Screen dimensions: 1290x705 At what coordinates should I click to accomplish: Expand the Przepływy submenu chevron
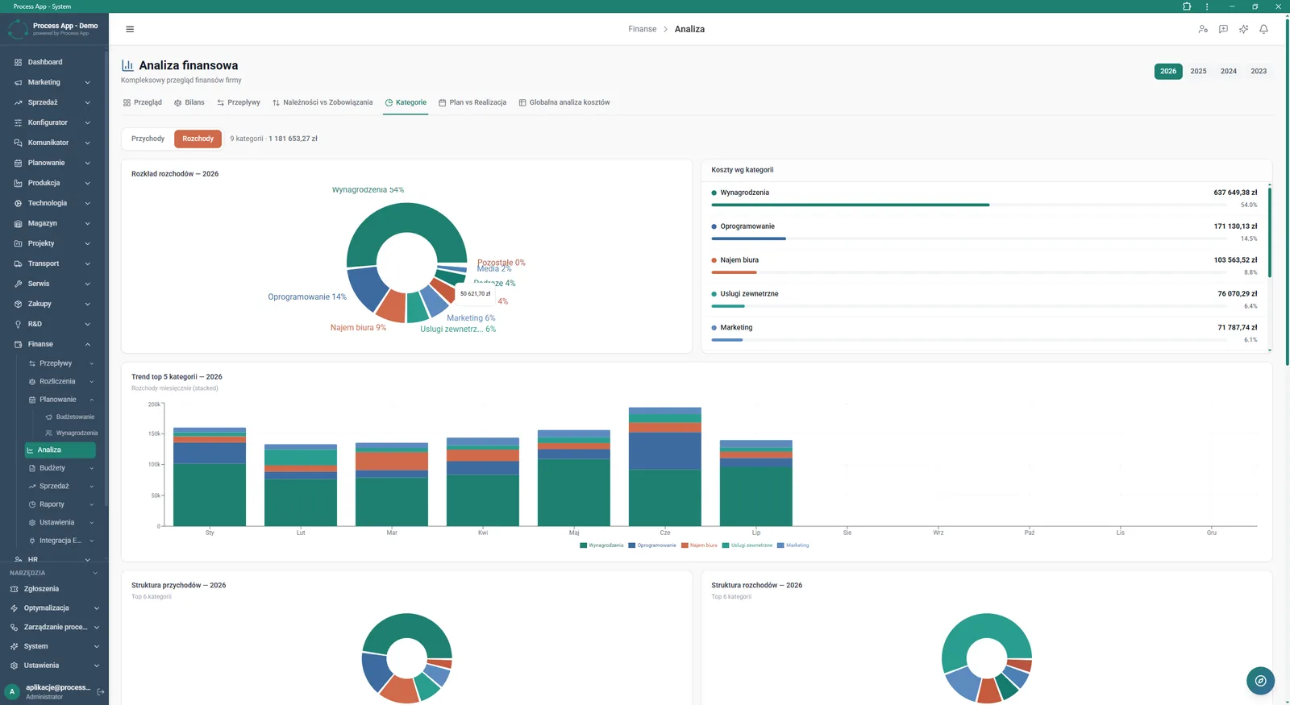(91, 363)
